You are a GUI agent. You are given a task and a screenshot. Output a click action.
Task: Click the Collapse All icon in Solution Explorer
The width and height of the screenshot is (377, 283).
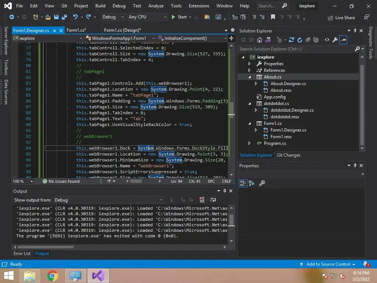click(308, 40)
